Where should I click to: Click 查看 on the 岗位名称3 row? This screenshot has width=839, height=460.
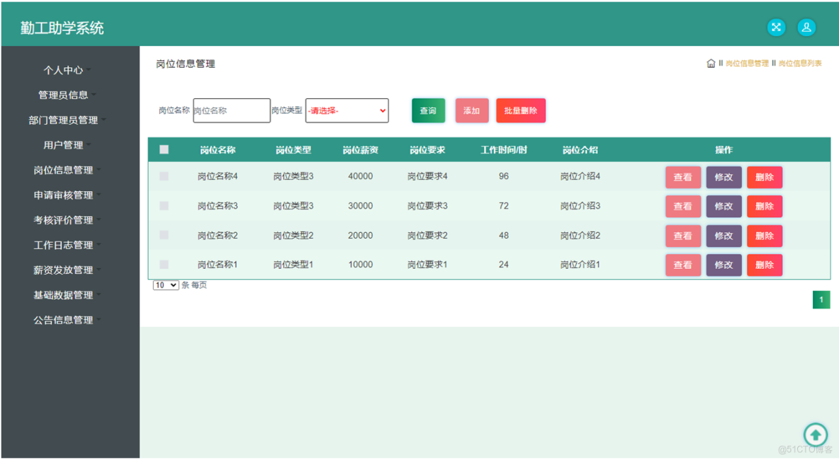coord(682,206)
